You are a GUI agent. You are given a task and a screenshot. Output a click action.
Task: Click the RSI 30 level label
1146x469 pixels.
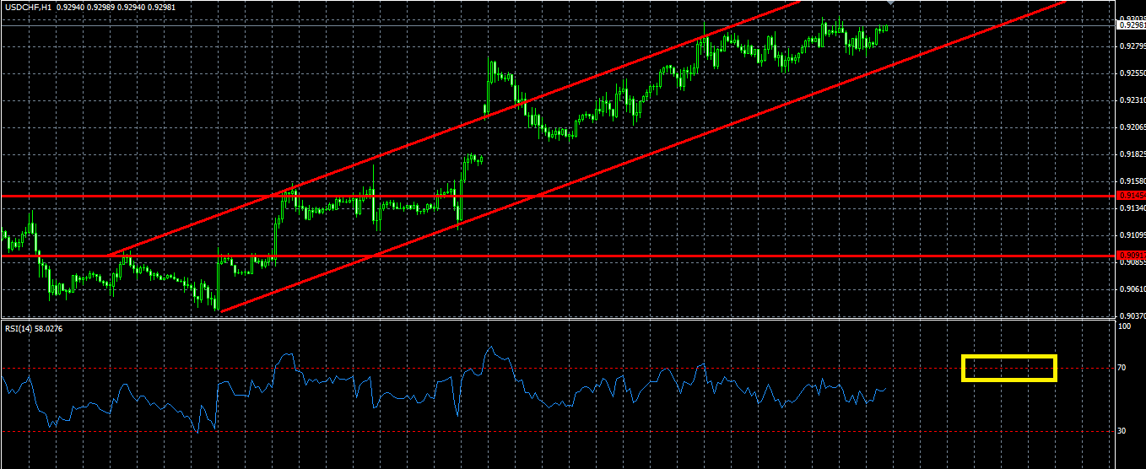point(1122,431)
